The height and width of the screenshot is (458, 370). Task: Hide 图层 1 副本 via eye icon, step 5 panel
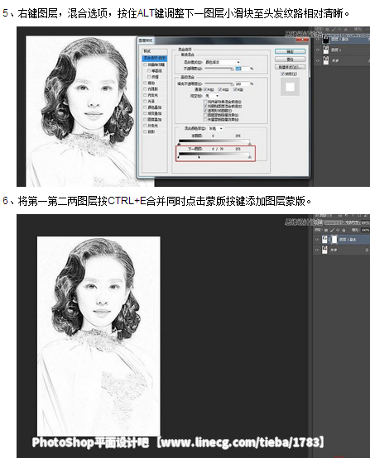[318, 39]
